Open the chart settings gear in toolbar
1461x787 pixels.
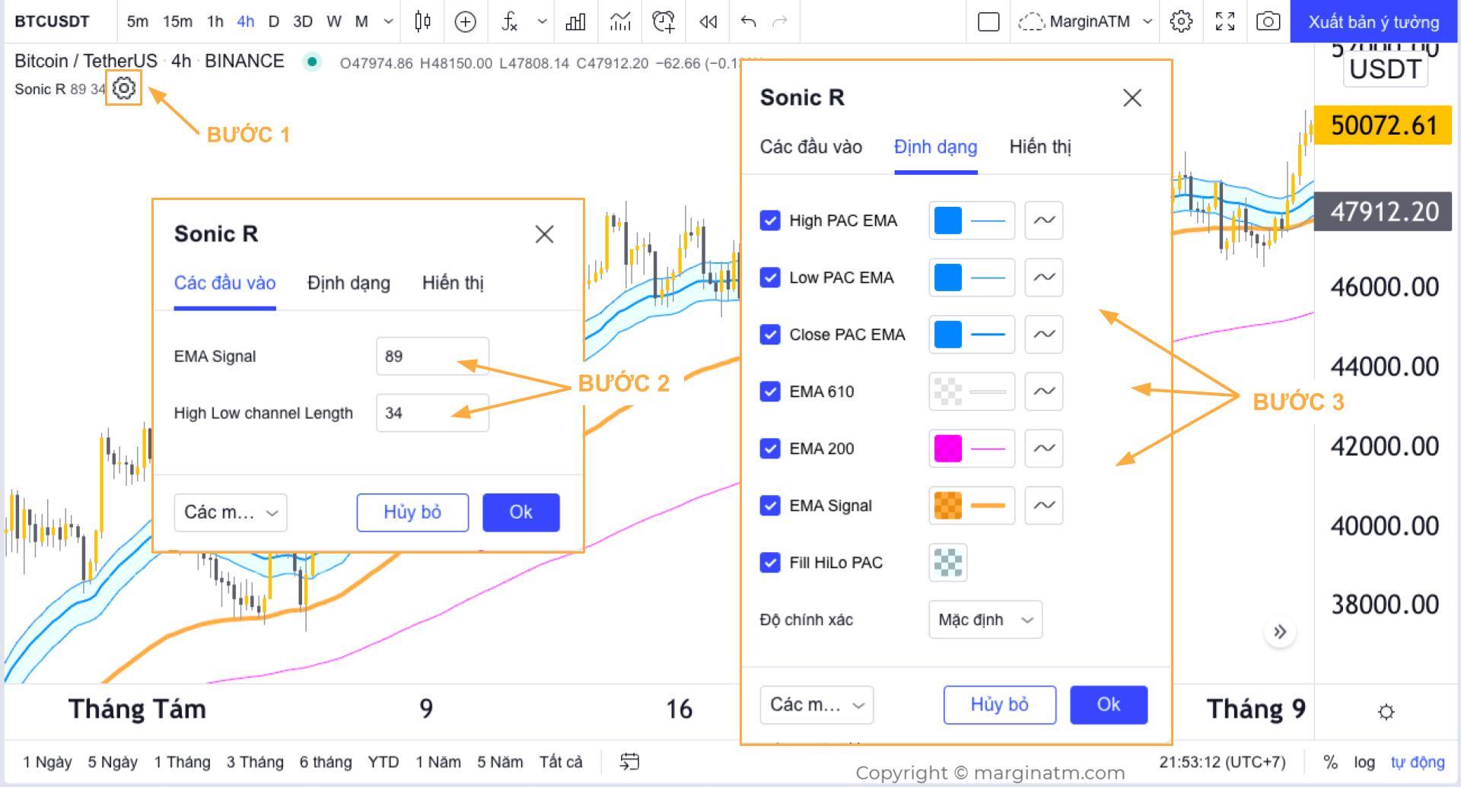(1181, 21)
